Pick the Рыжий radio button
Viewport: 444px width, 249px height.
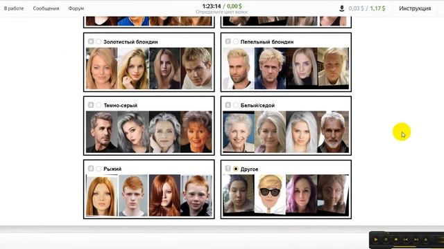[x=99, y=169]
